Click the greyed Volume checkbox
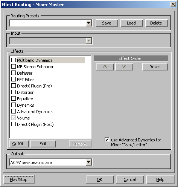The width and height of the screenshot is (178, 187). pos(14,118)
